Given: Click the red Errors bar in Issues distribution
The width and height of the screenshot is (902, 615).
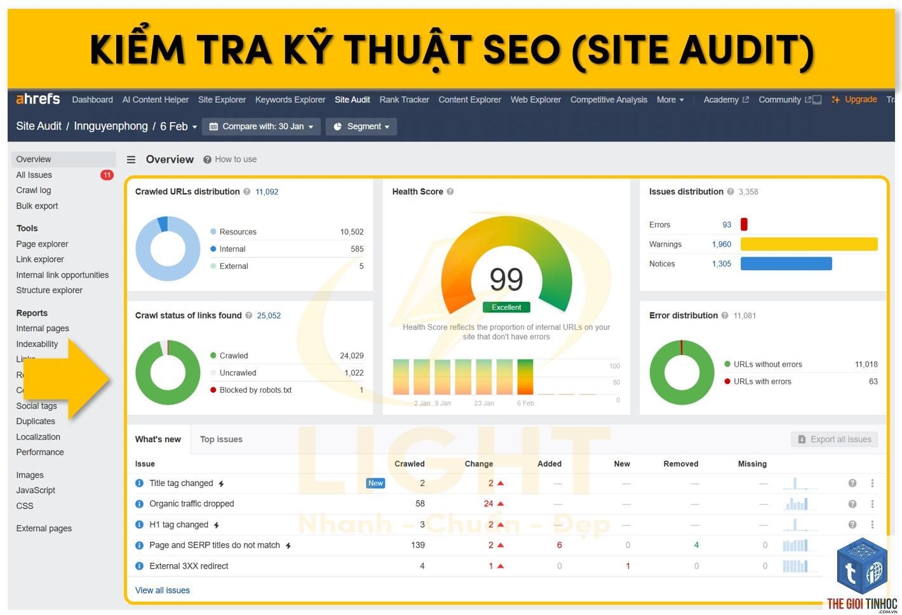Looking at the screenshot, I should pyautogui.click(x=744, y=224).
